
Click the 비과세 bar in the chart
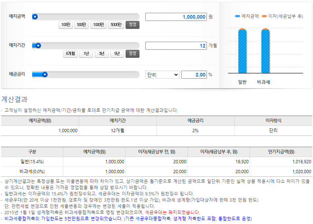(265, 51)
